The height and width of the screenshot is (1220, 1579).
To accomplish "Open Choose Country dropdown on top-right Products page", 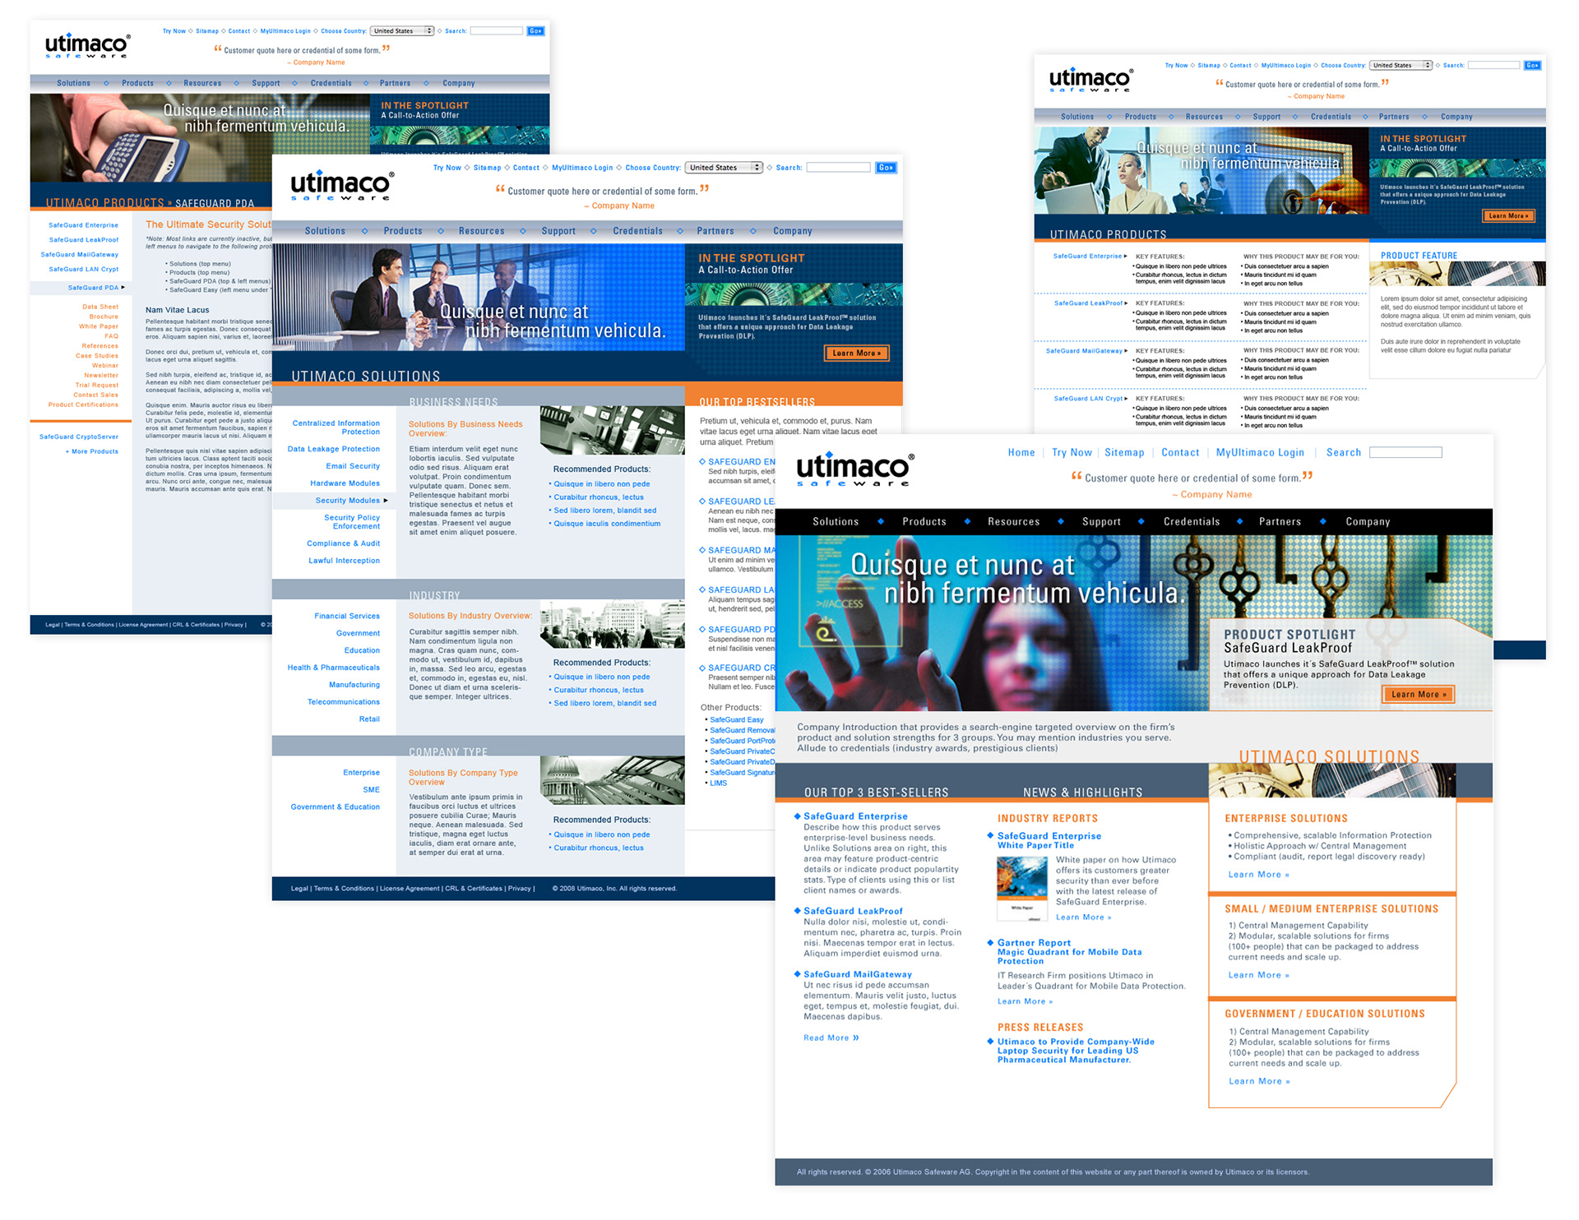I will click(1402, 66).
